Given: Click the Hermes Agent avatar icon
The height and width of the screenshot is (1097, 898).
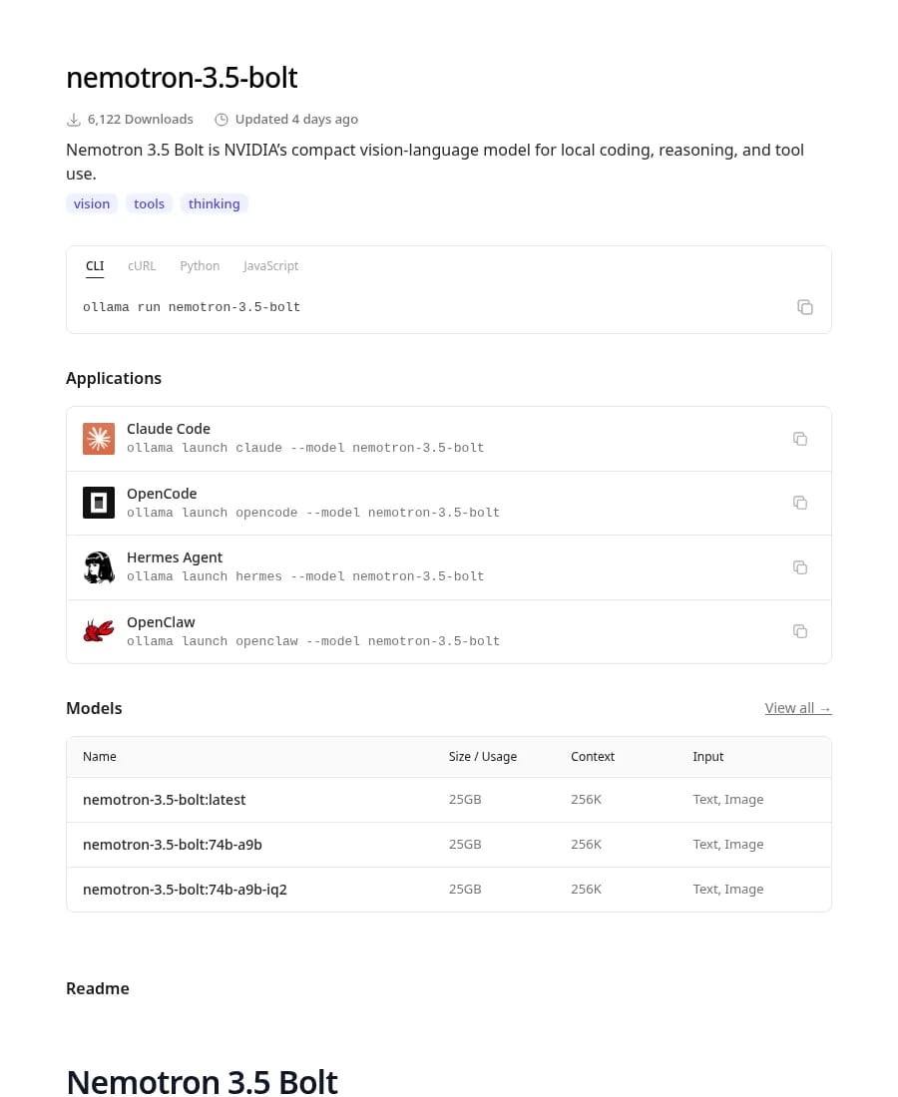Looking at the screenshot, I should coord(99,567).
